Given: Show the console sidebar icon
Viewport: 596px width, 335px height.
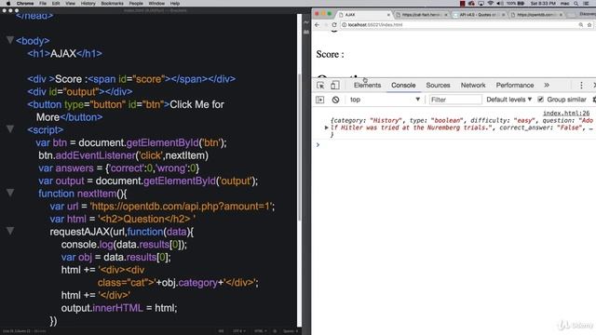Looking at the screenshot, I should click(320, 100).
